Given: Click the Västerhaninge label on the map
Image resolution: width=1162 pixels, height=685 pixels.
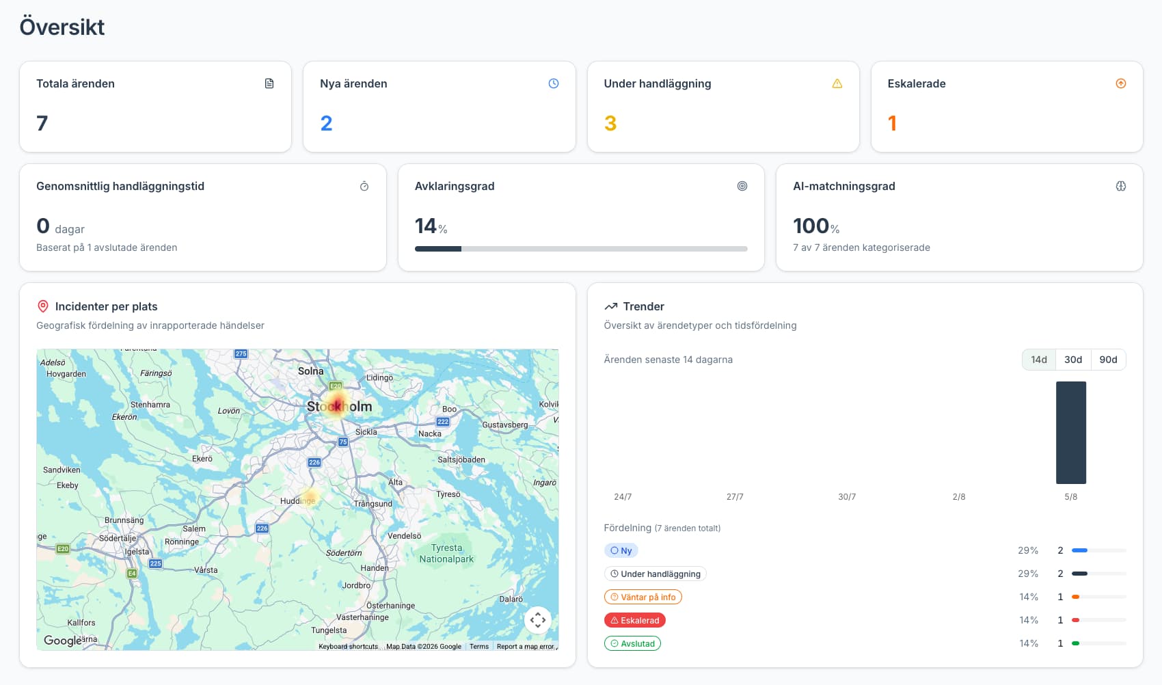Looking at the screenshot, I should tap(362, 617).
